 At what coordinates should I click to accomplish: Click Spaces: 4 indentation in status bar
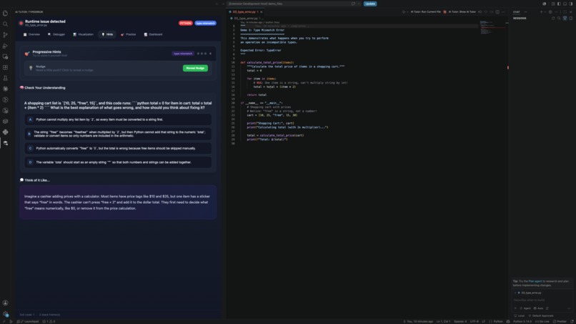coord(460,321)
